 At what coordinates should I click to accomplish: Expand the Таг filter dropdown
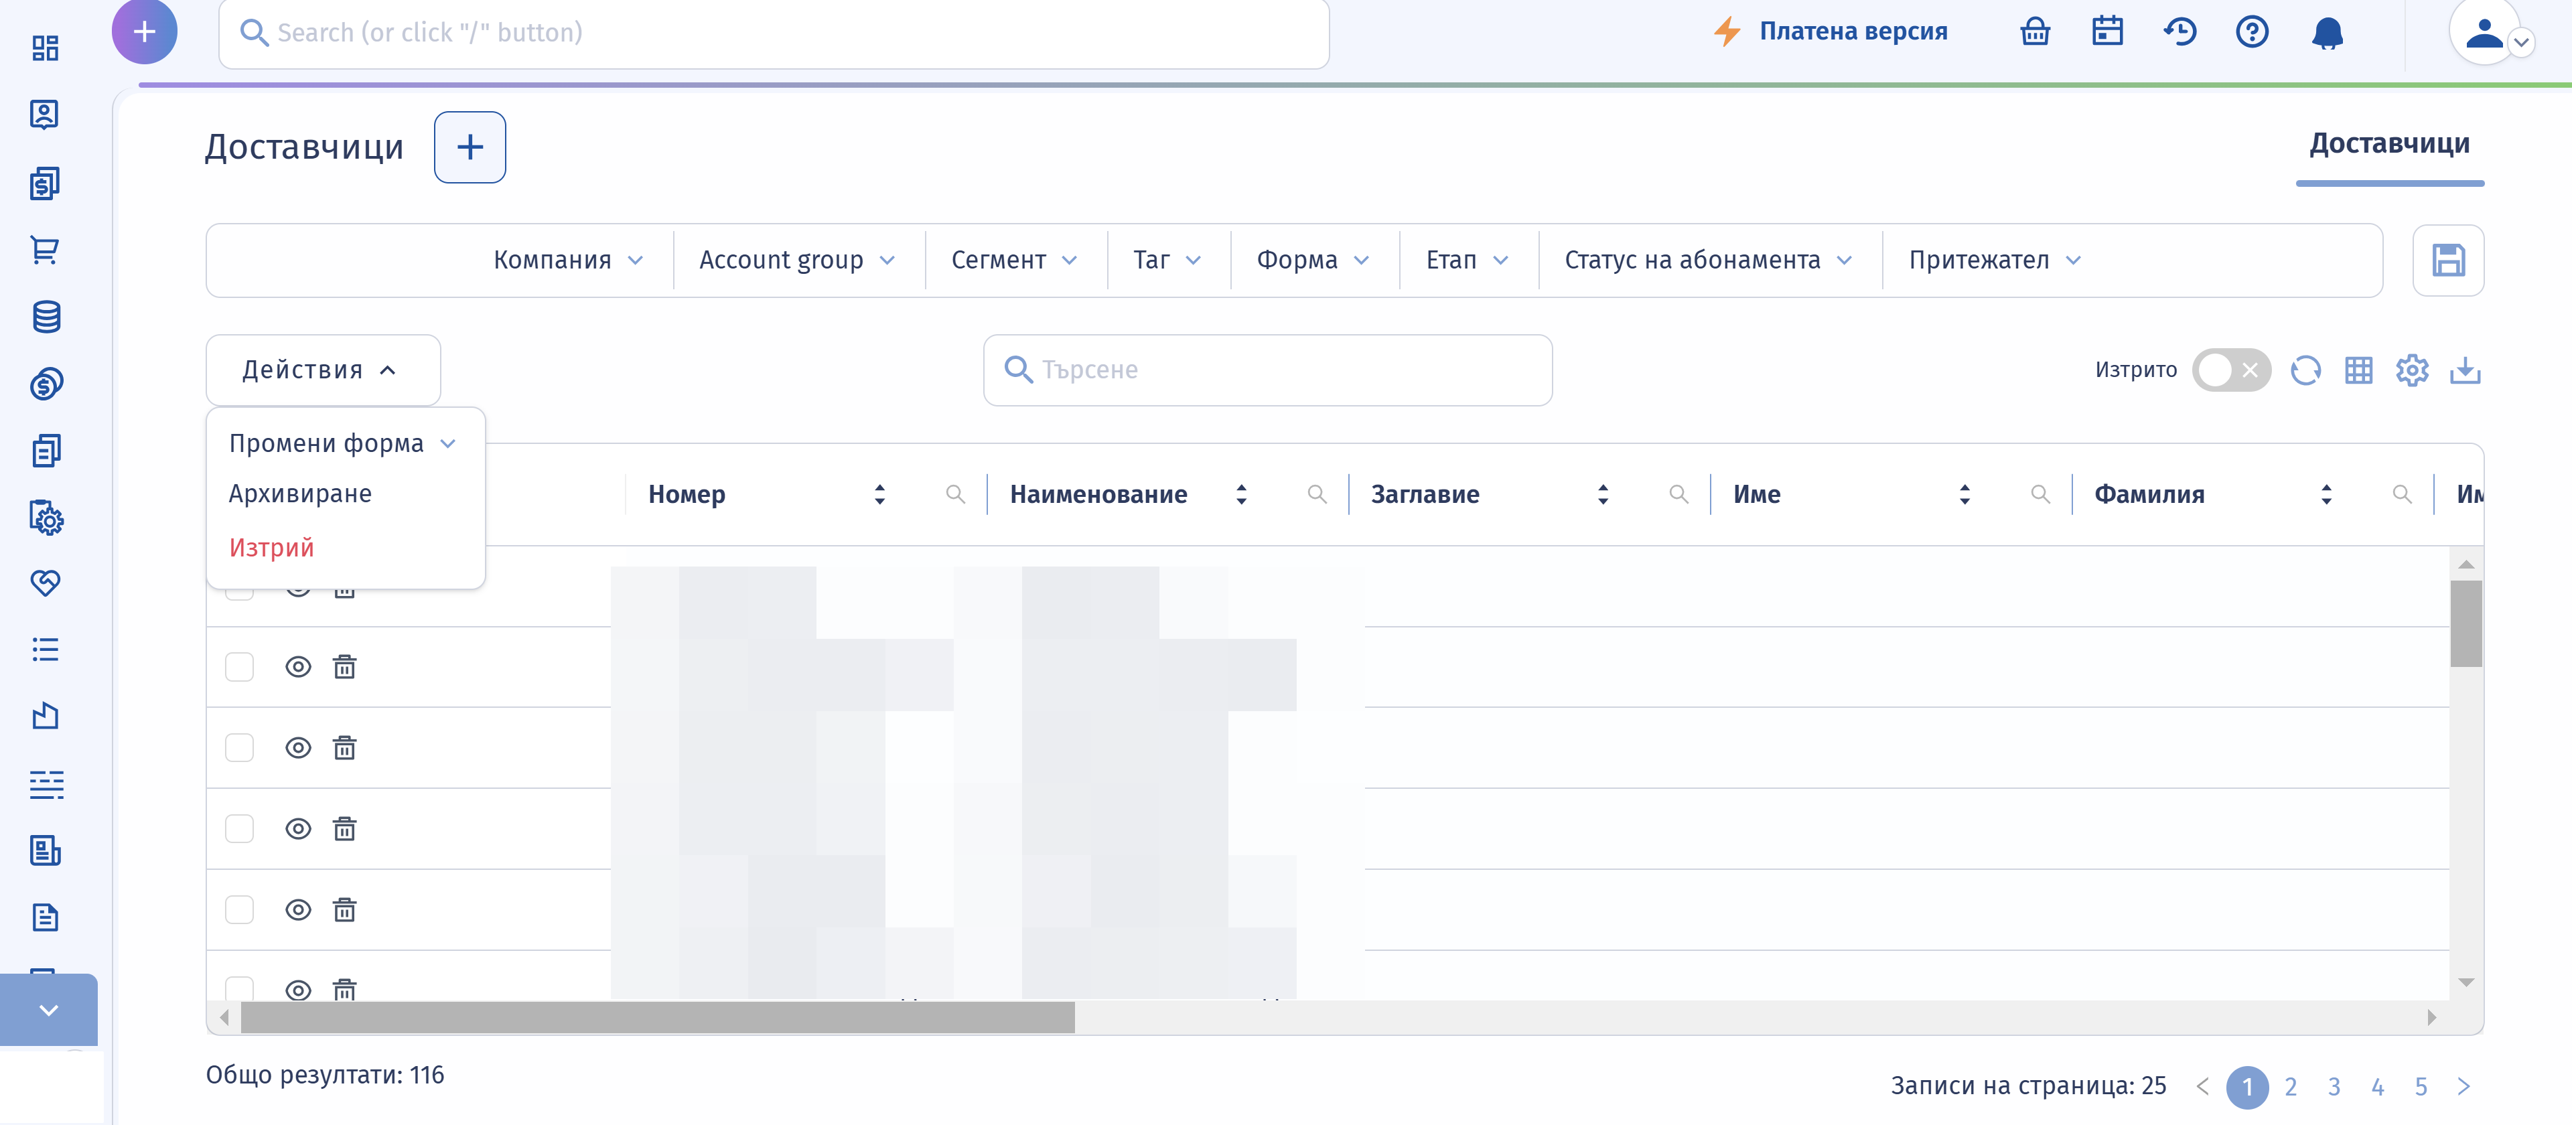(1167, 260)
